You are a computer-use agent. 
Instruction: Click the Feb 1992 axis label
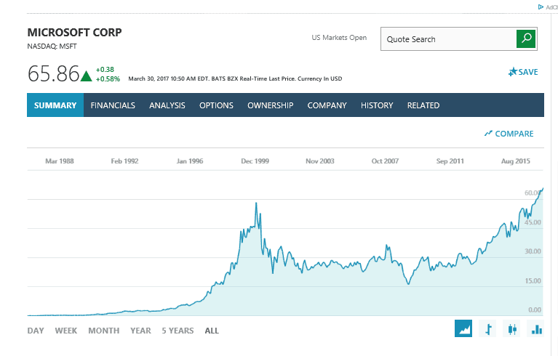click(124, 161)
